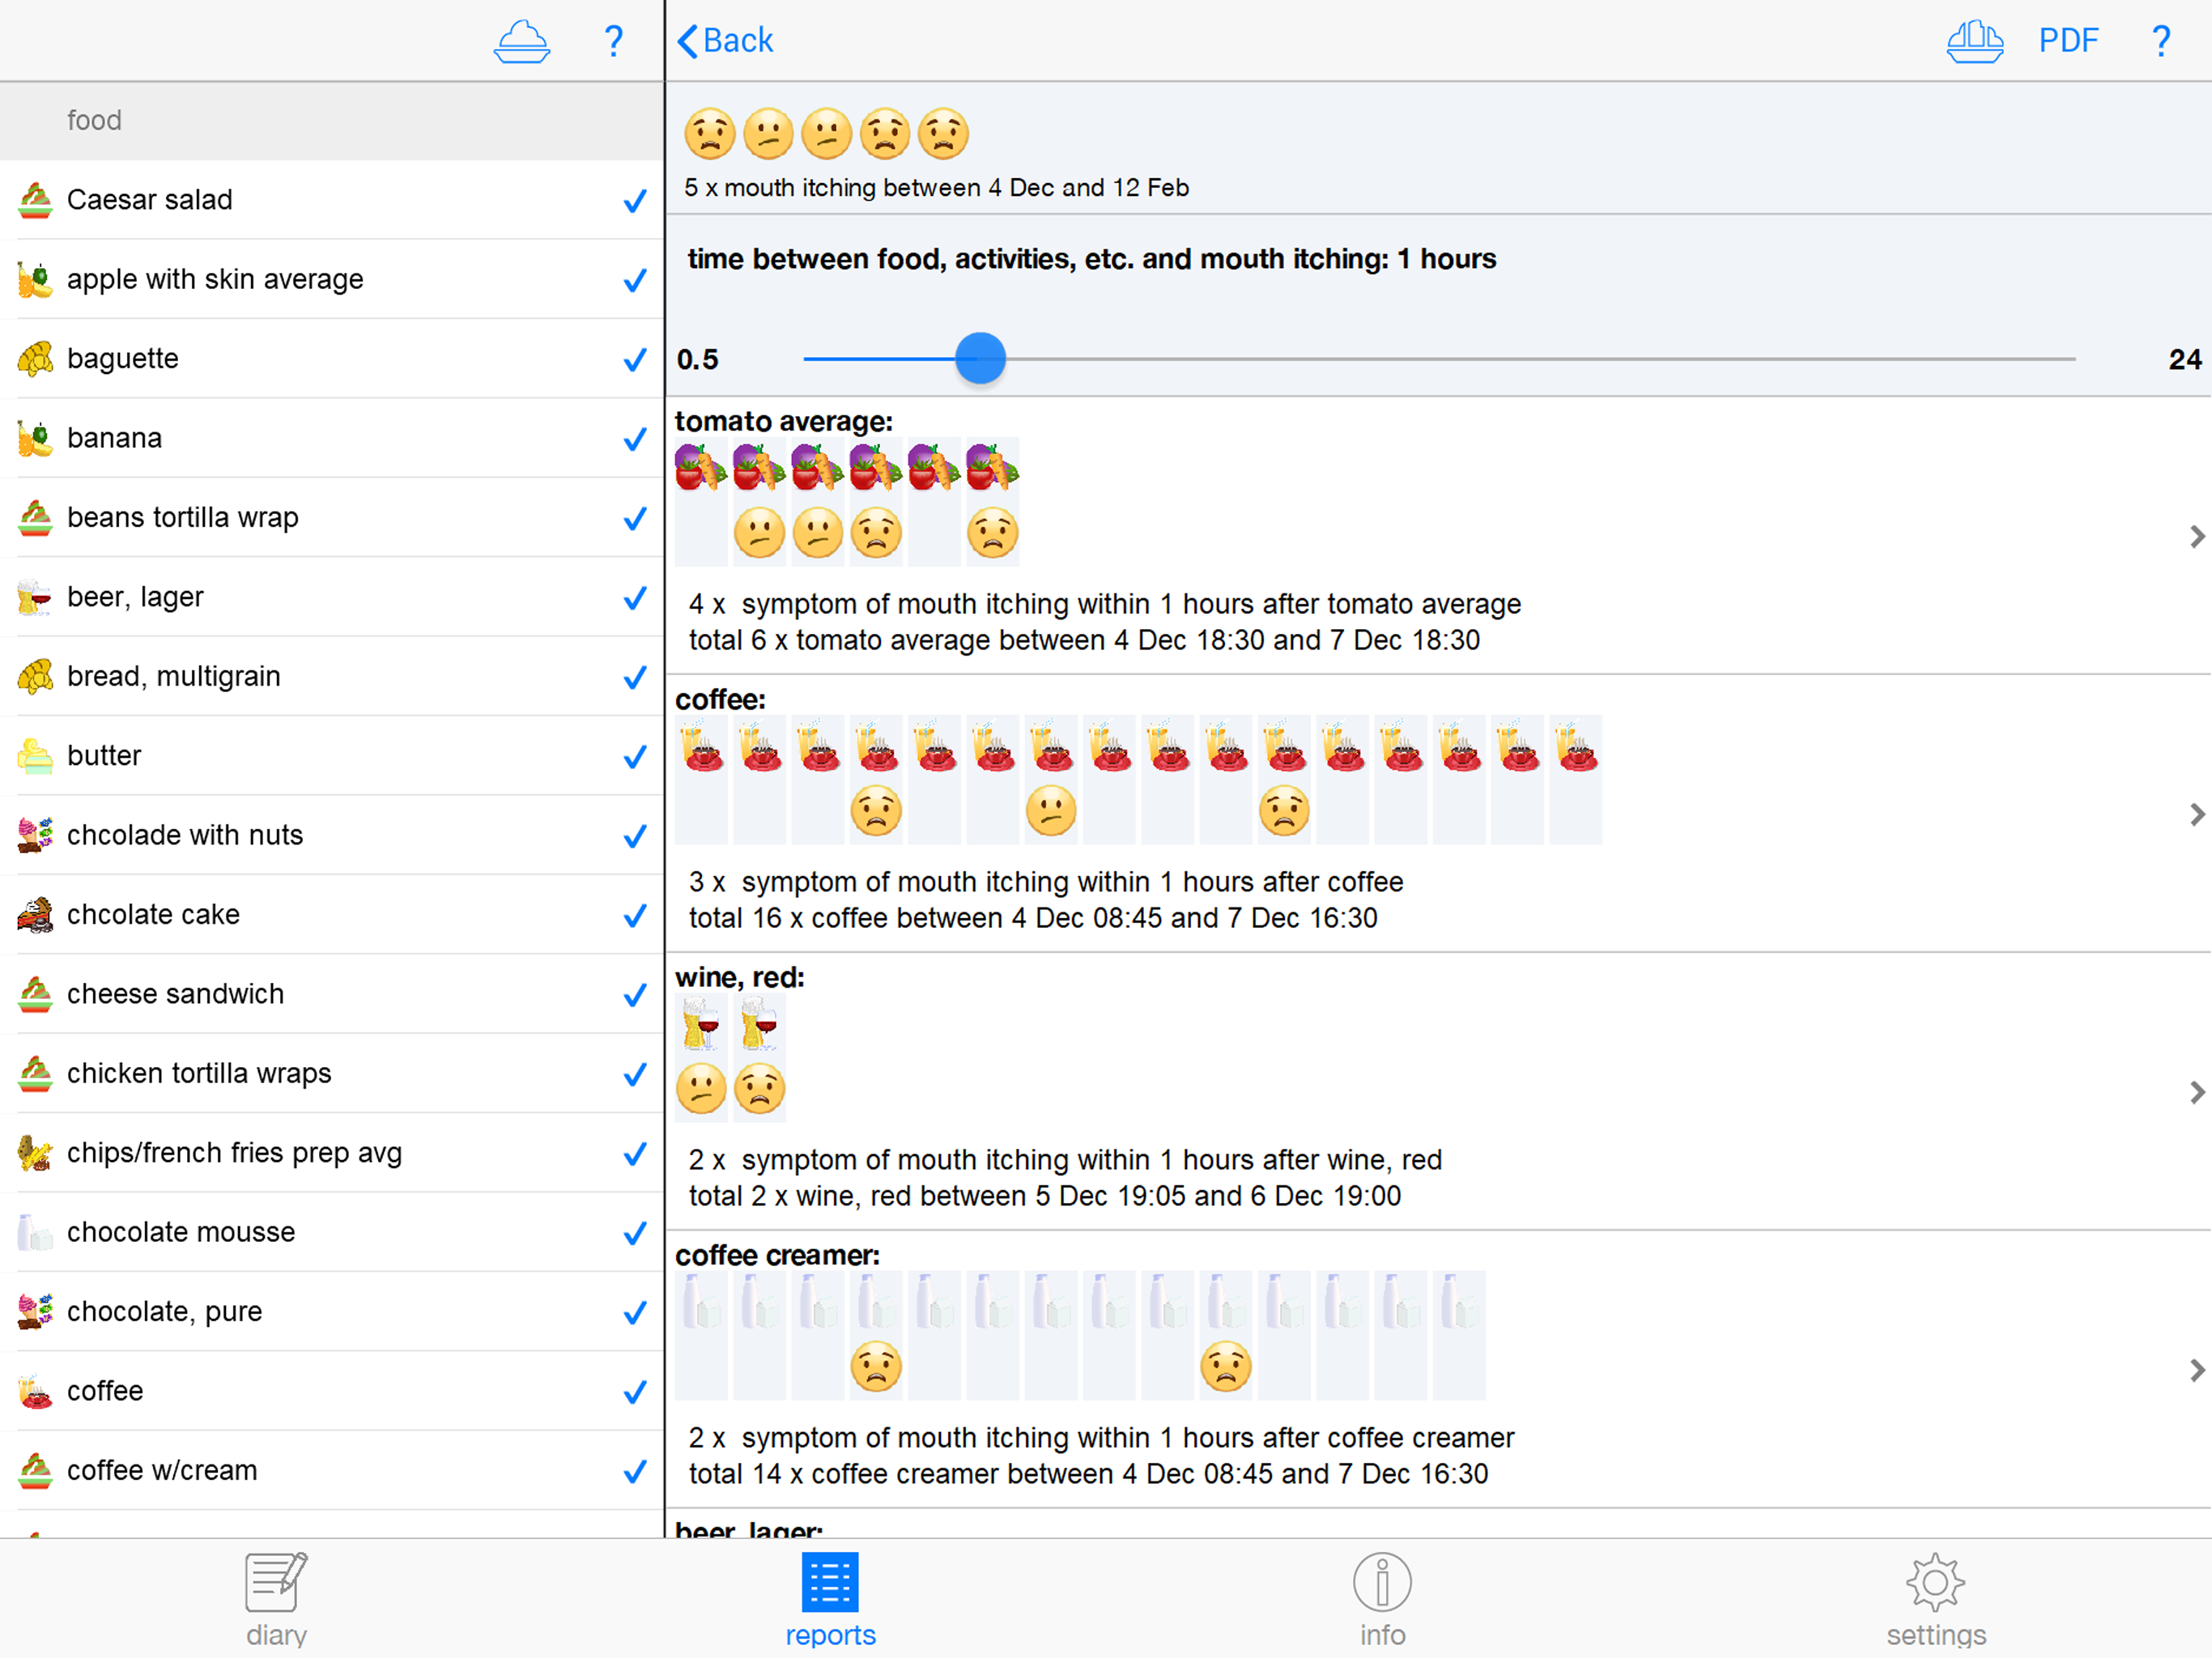
Task: Select the chocolate, pure row
Action: click(x=332, y=1311)
